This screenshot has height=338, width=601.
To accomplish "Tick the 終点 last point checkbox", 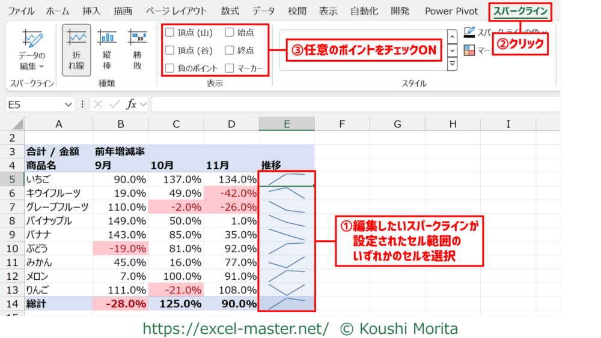I will click(x=230, y=50).
